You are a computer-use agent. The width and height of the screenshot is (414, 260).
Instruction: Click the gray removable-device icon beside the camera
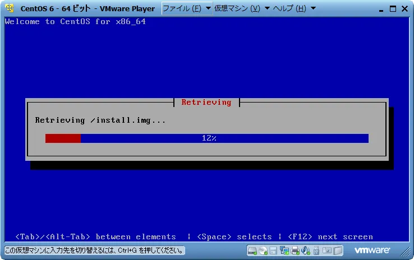(x=338, y=250)
